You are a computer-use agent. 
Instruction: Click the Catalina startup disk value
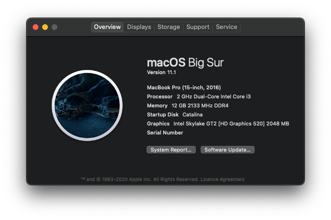[193, 115]
